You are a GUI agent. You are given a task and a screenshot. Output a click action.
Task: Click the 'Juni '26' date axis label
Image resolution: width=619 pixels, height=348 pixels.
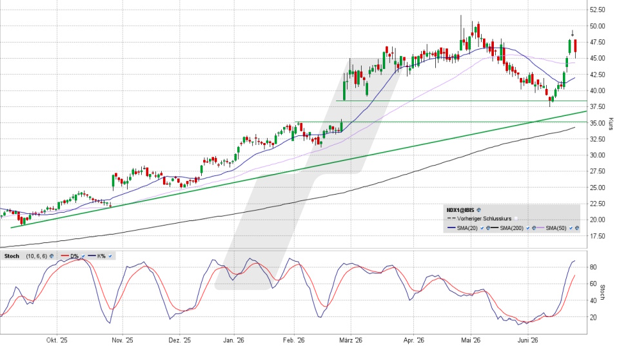(x=528, y=340)
